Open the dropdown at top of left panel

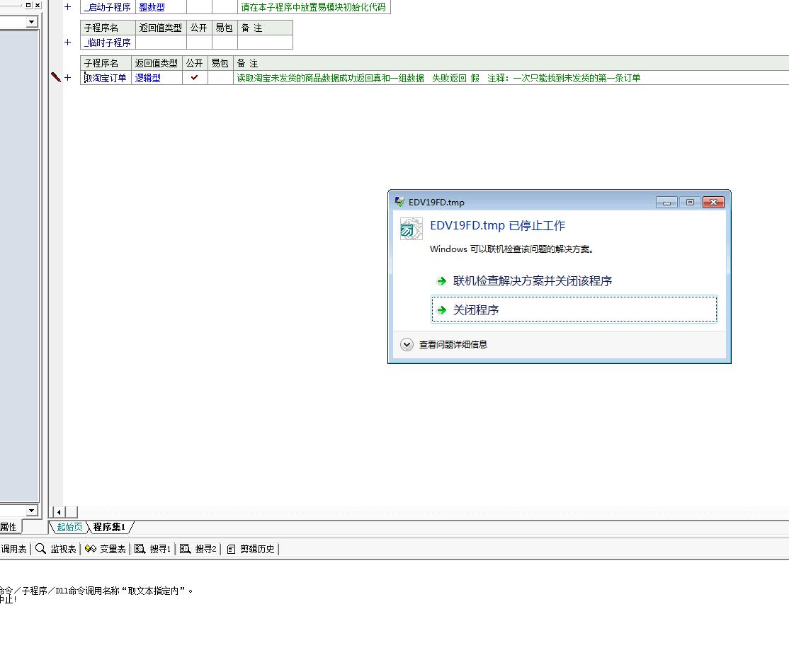point(32,22)
